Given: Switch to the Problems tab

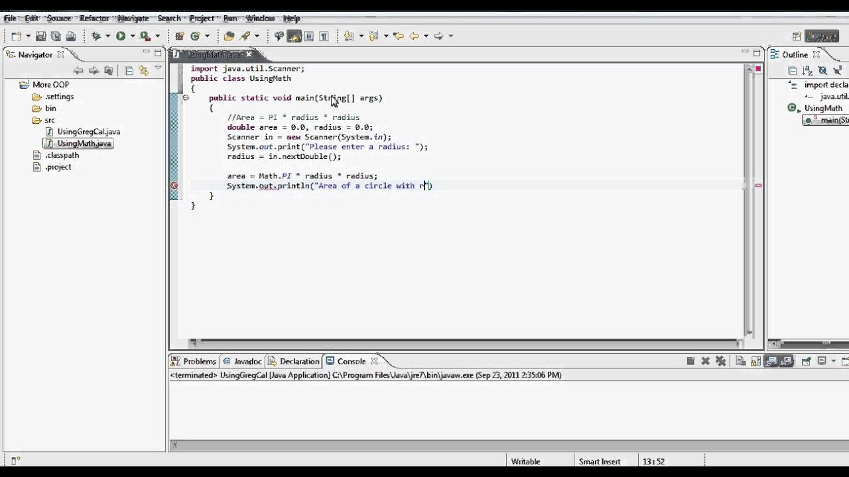Looking at the screenshot, I should tap(194, 361).
